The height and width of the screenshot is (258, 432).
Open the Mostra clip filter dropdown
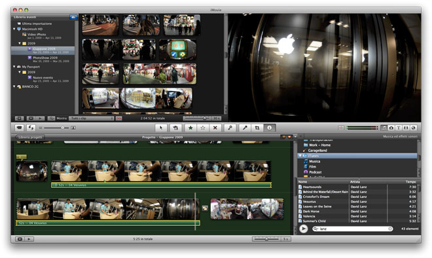pos(91,119)
